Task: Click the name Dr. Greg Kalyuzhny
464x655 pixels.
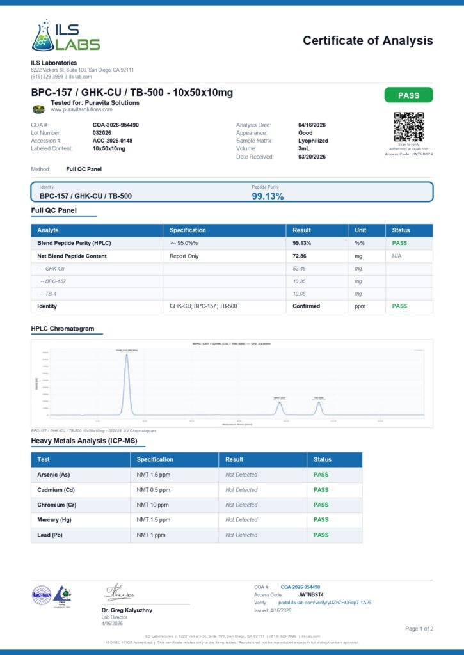Action: point(127,610)
